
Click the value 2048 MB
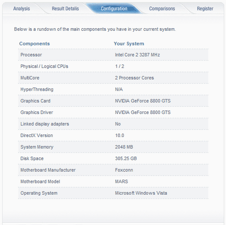tap(124, 147)
